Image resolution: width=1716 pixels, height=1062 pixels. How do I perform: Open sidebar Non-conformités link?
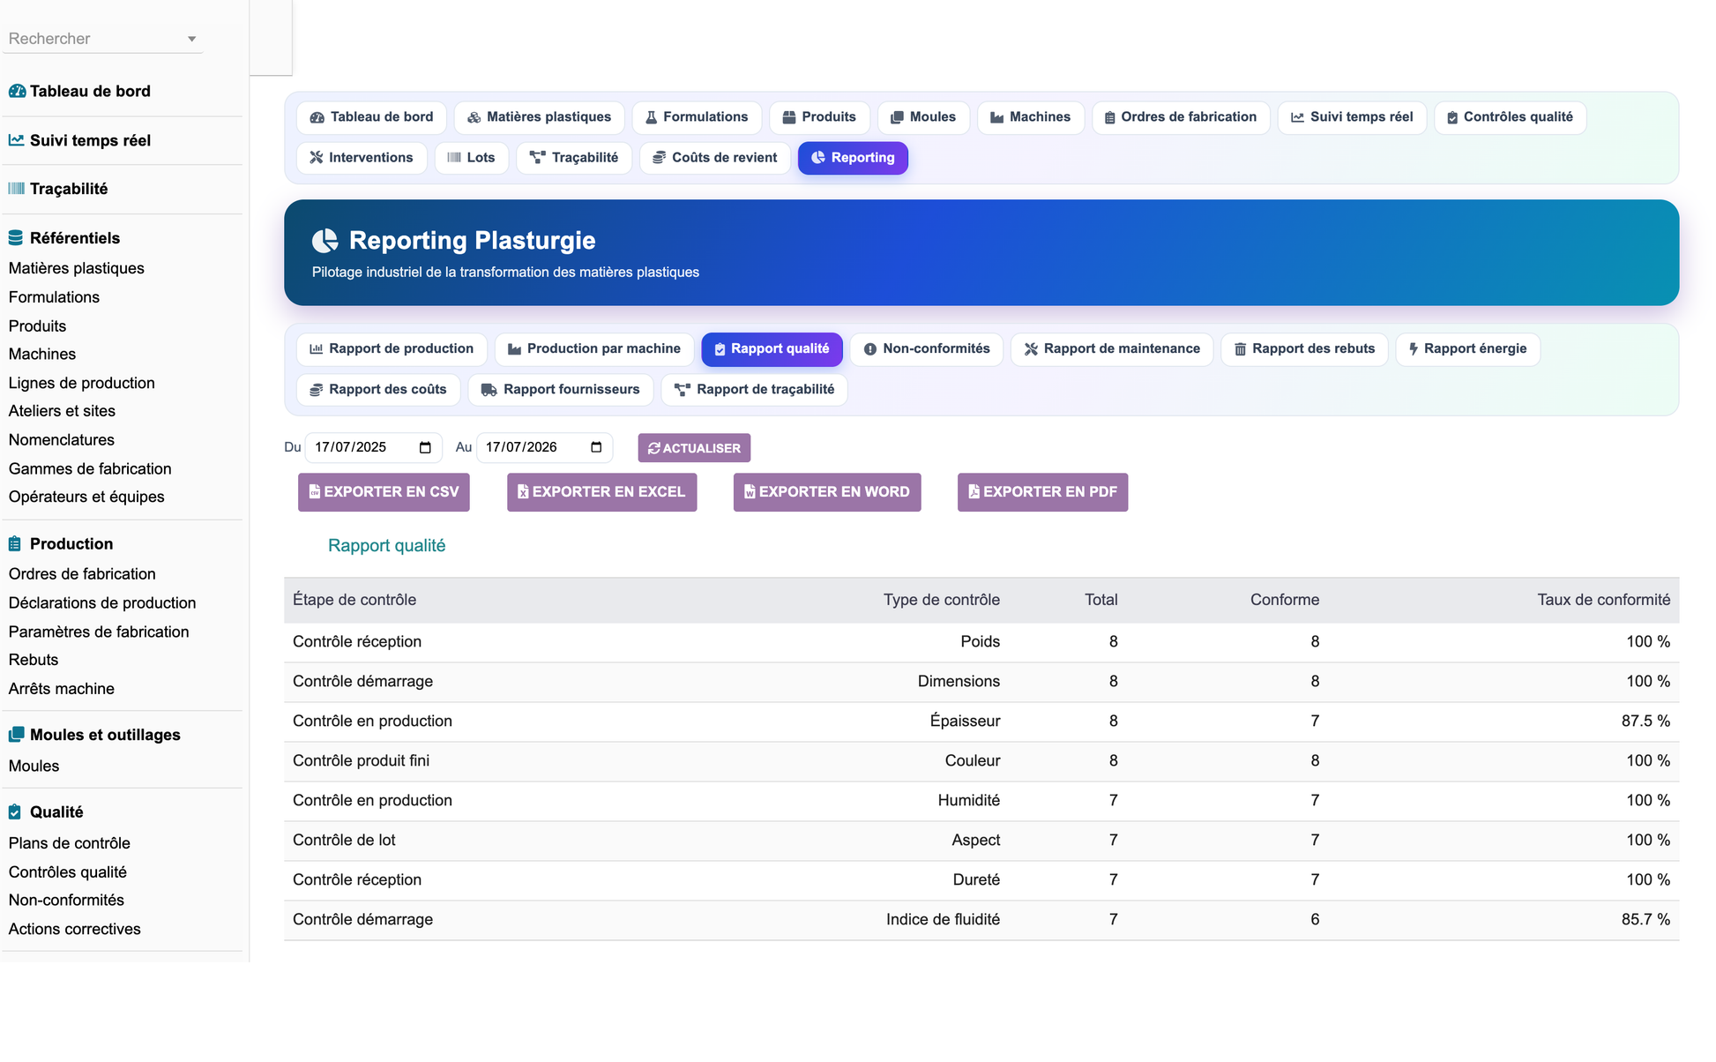[66, 900]
